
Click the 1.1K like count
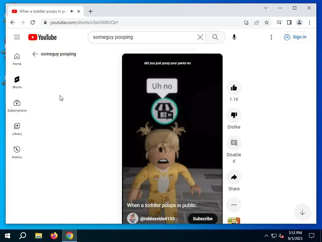(234, 99)
